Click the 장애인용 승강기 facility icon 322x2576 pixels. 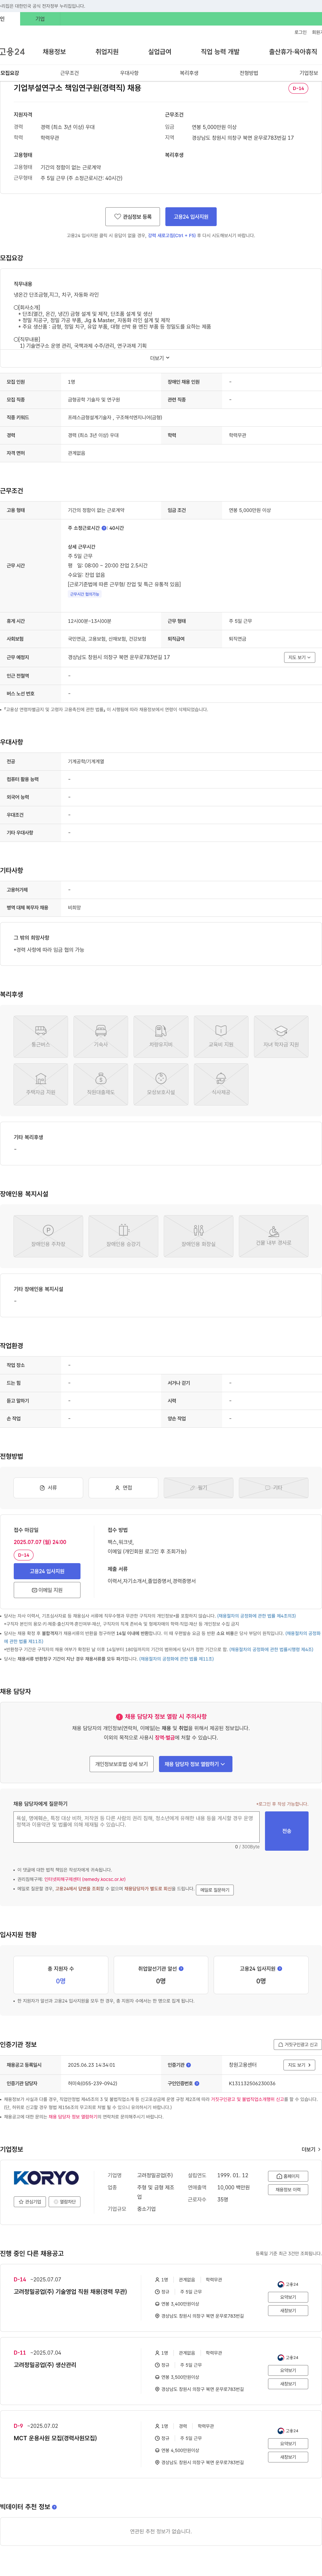[x=124, y=1236]
